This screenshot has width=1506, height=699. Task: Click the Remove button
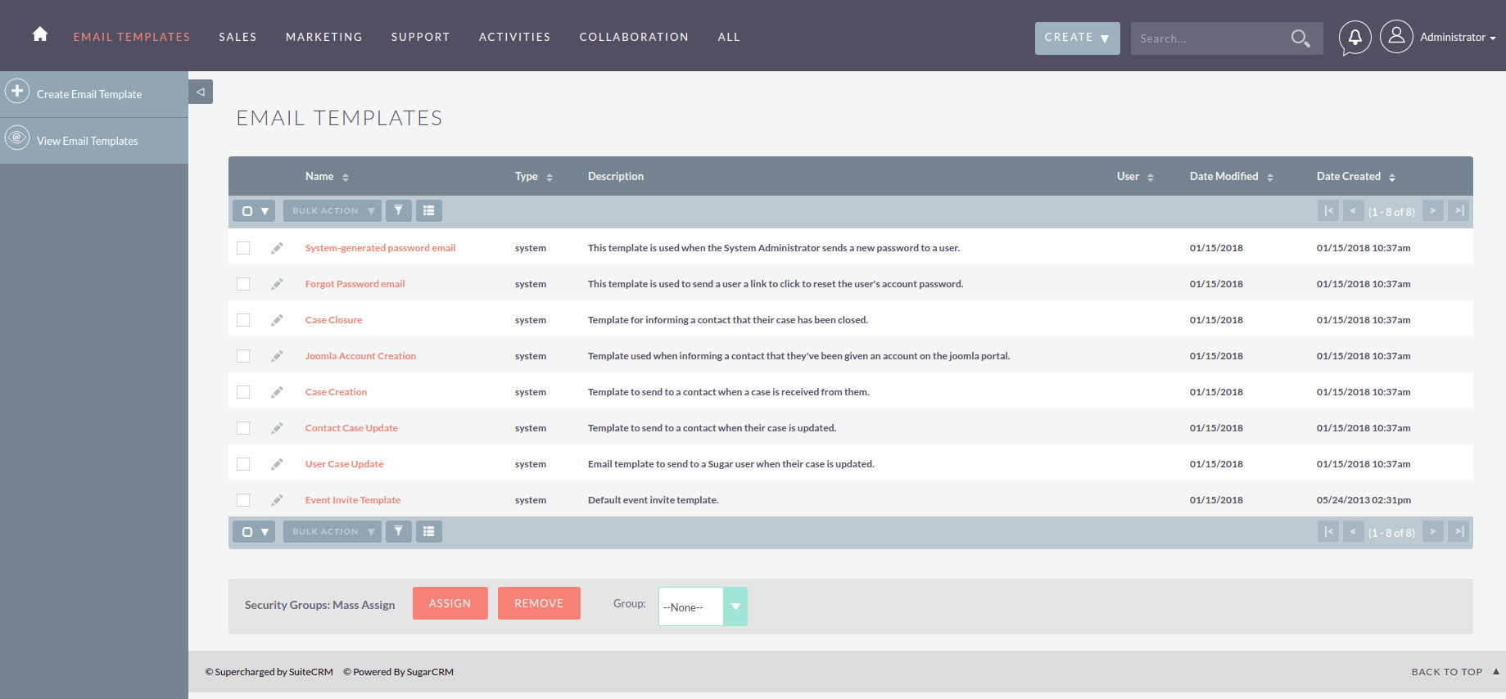point(539,603)
